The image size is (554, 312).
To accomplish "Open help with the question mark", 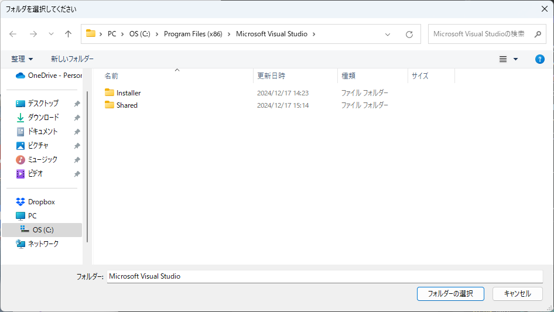I will 539,59.
